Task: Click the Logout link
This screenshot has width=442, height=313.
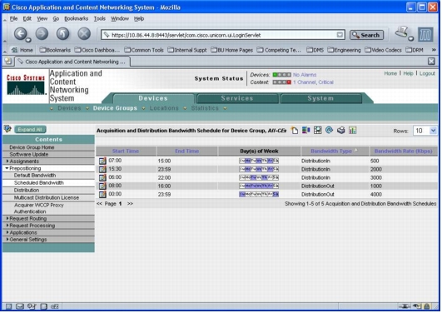Action: [427, 73]
